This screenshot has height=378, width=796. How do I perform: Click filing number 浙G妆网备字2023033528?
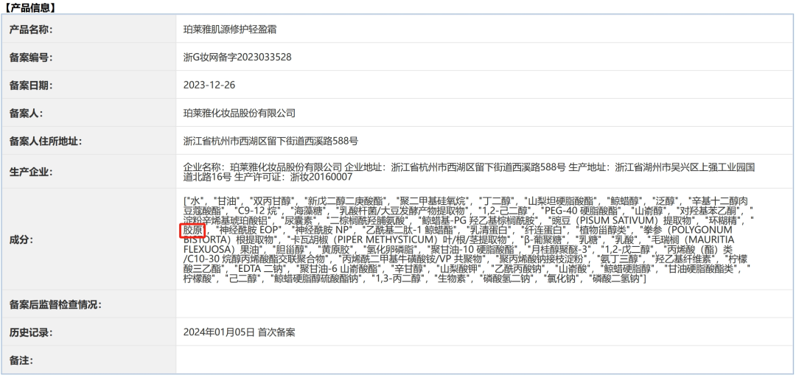[237, 57]
